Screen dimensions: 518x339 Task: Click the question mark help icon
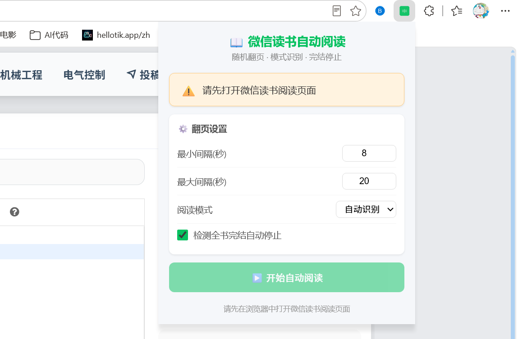click(14, 212)
